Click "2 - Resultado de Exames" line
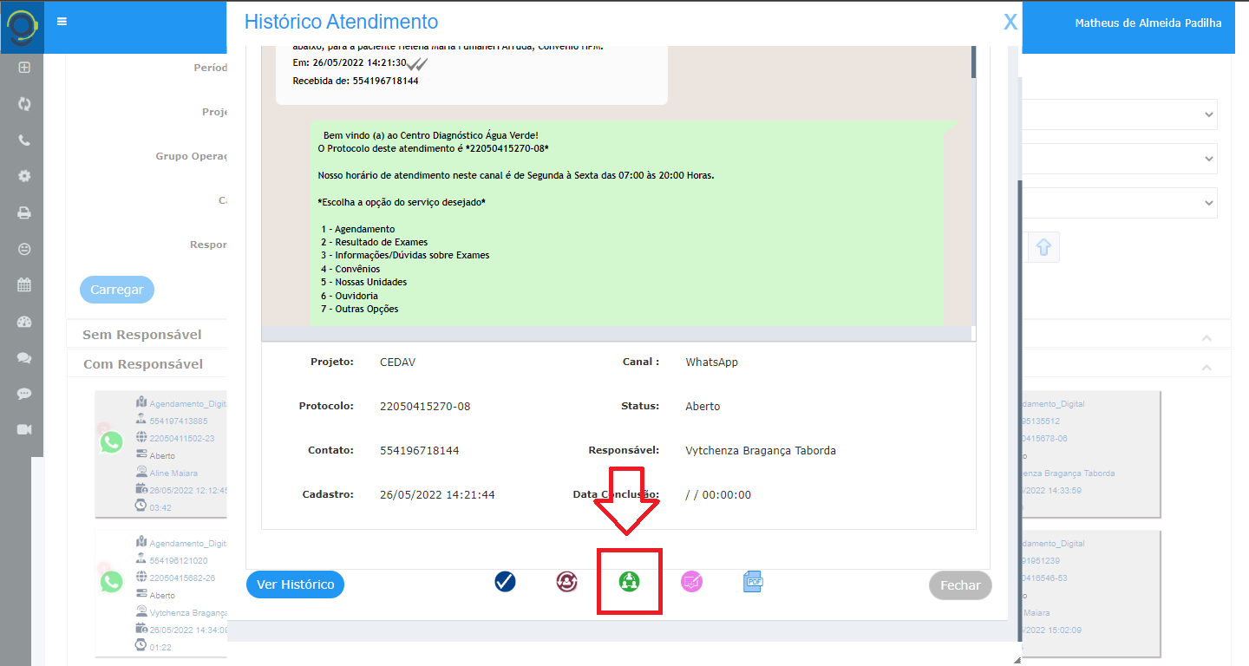Screen dimensions: 1249x666 click(x=374, y=242)
